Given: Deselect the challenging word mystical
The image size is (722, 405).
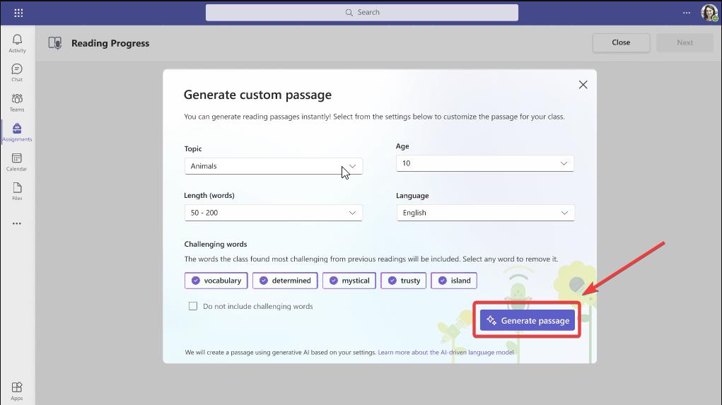Looking at the screenshot, I should coord(349,281).
